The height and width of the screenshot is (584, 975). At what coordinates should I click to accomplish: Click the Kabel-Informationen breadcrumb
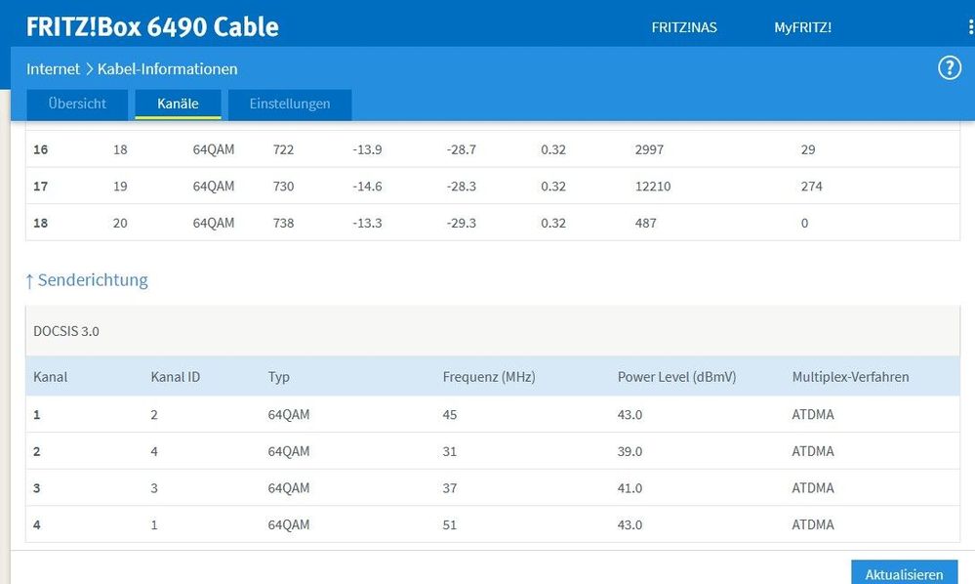(x=167, y=68)
